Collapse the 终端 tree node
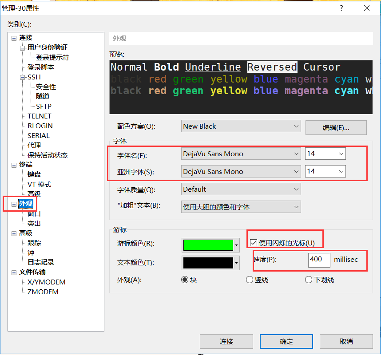Image resolution: width=381 pixels, height=355 pixels. pyautogui.click(x=14, y=165)
